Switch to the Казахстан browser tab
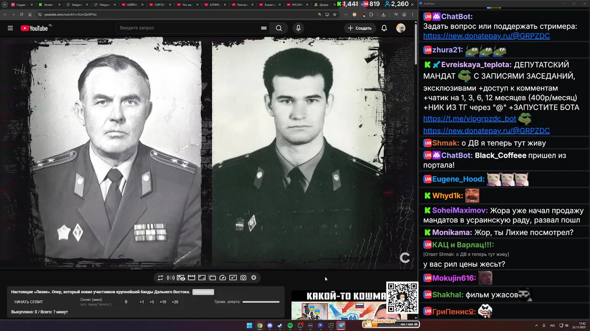 [270, 5]
